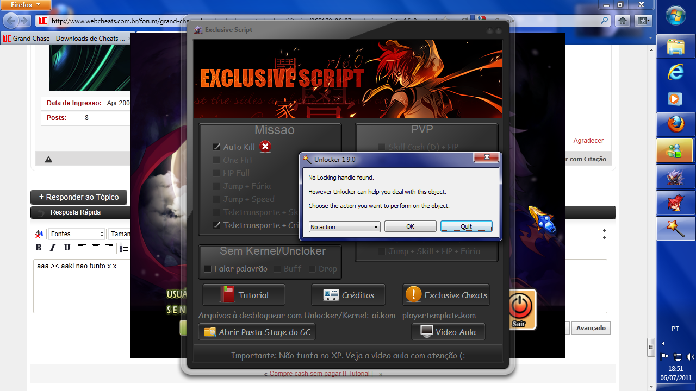
Task: Click the network tray icon
Action: pyautogui.click(x=677, y=357)
